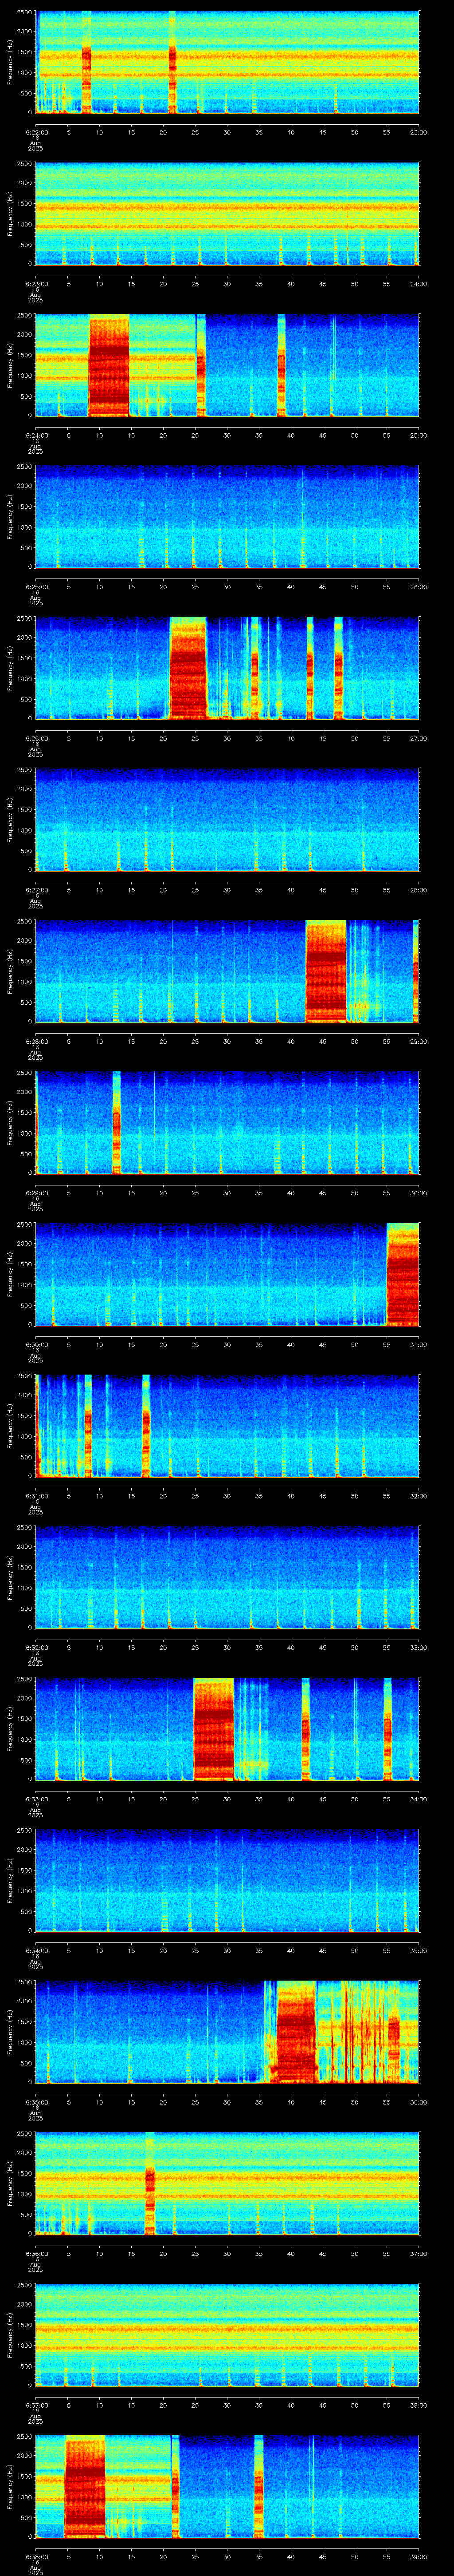Click the 27:00 end time label
This screenshot has height=2576, width=454.
418,738
